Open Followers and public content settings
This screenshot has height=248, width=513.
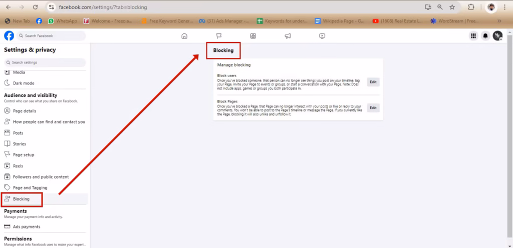[45, 177]
